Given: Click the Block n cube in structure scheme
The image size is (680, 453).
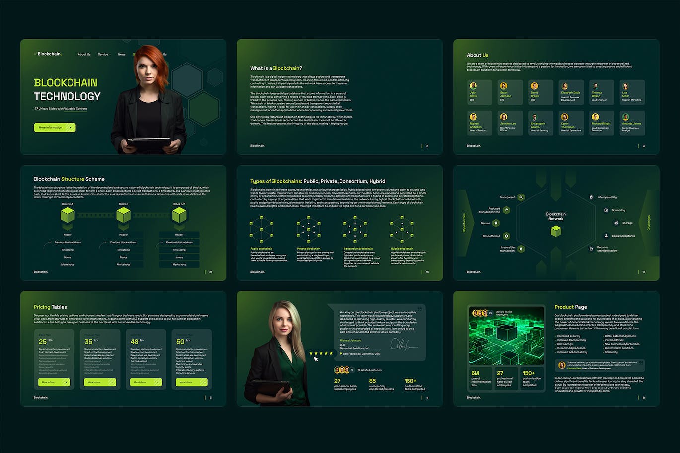Looking at the screenshot, I should (123, 216).
